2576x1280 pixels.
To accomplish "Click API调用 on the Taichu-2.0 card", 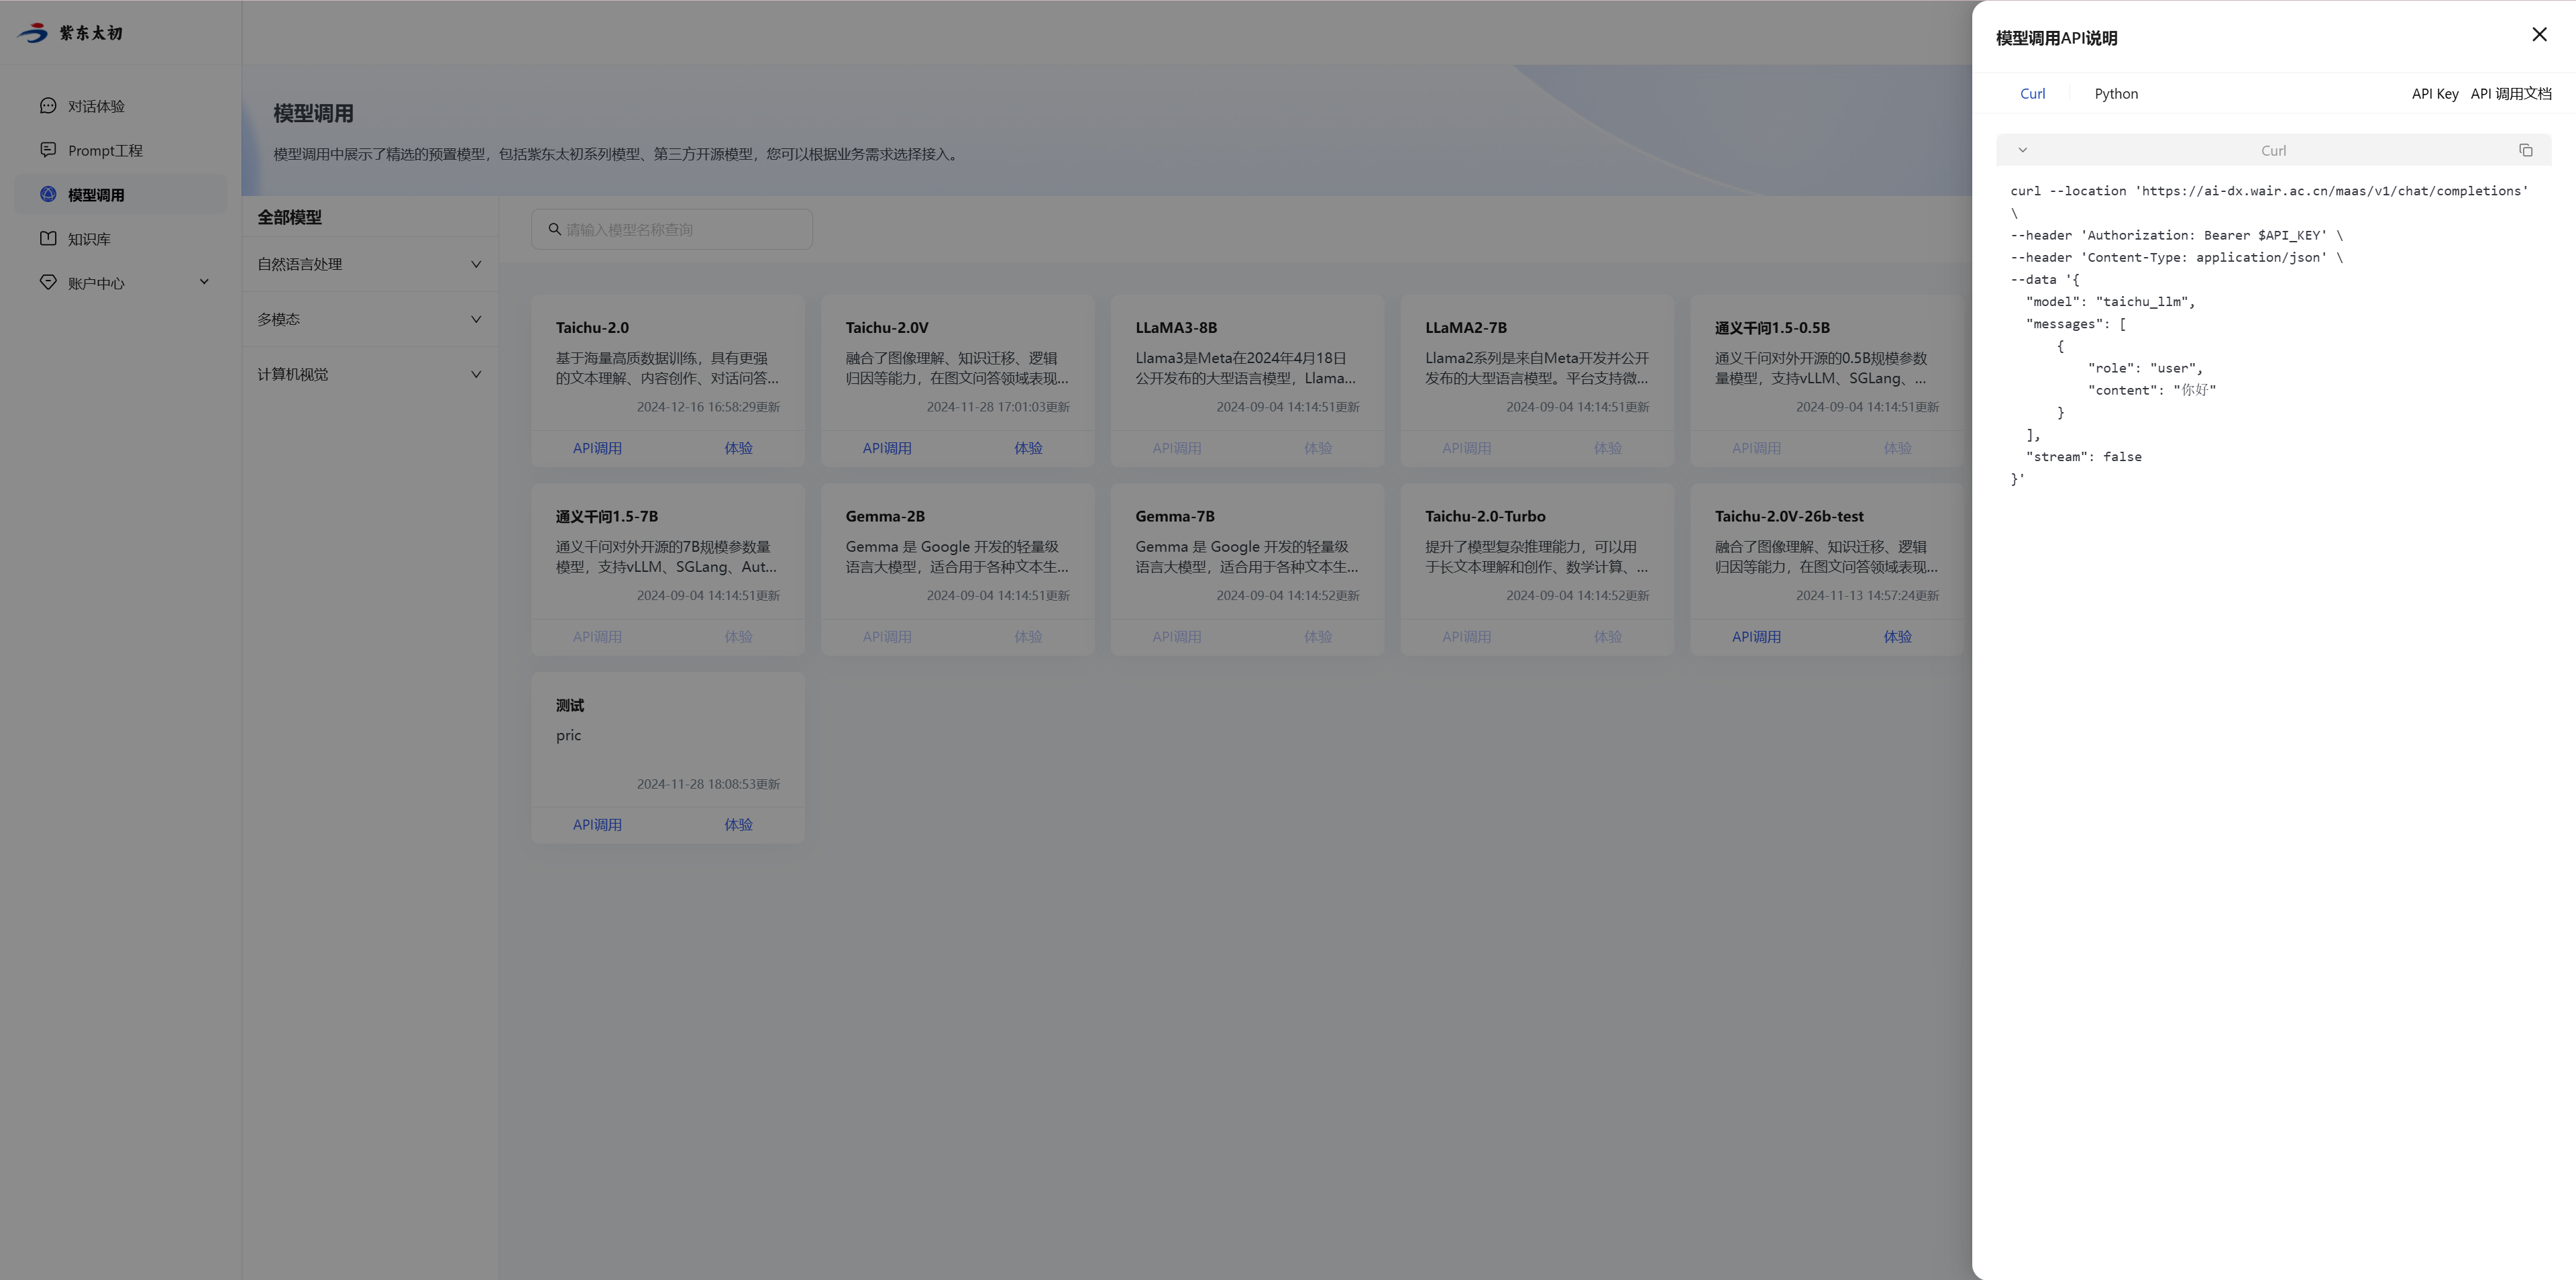I will click(597, 448).
